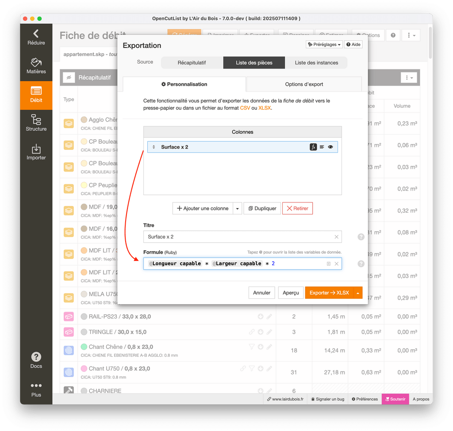Click the Aide button
Image resolution: width=453 pixels, height=431 pixels.
pyautogui.click(x=353, y=45)
